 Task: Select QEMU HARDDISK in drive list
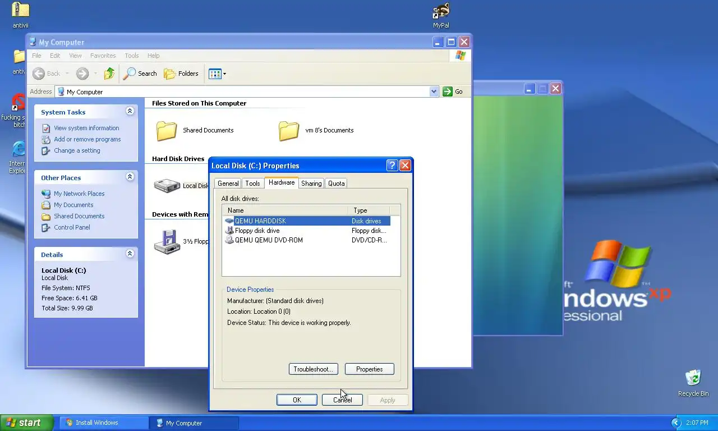[x=307, y=221]
